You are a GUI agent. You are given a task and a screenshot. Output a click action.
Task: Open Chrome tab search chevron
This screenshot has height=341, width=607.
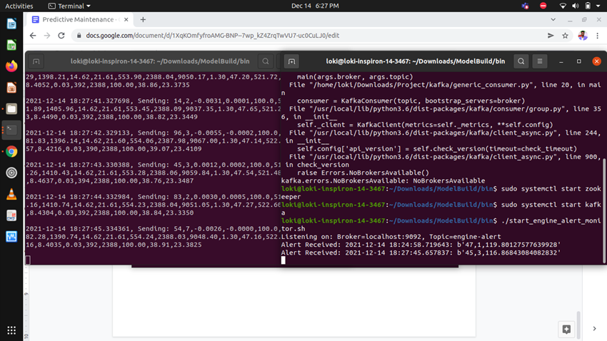click(x=553, y=19)
